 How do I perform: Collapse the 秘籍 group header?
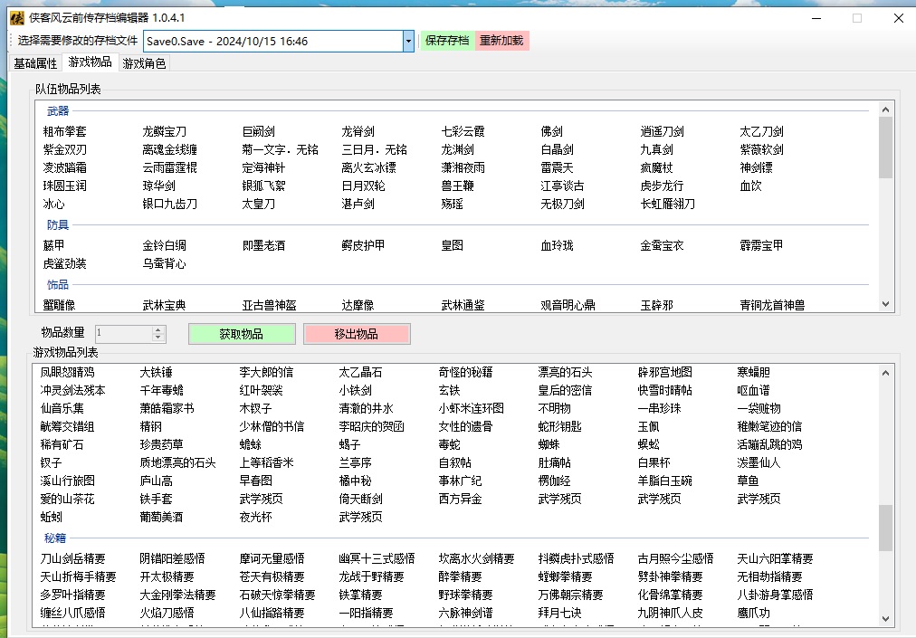[x=55, y=538]
